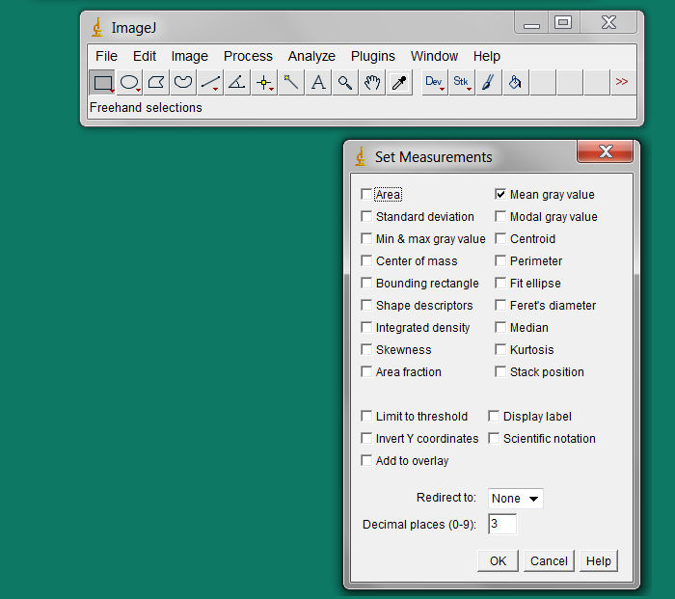Viewport: 675px width, 599px height.
Task: Open the Window menu
Action: pos(434,56)
